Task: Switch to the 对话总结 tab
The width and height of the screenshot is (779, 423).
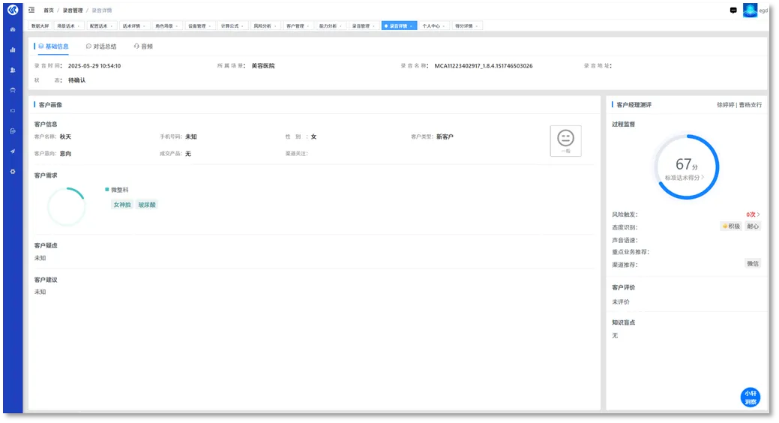Action: tap(101, 46)
